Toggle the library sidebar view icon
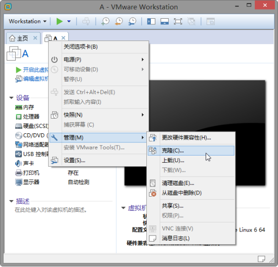This screenshot has width=278, height=267. point(151,21)
